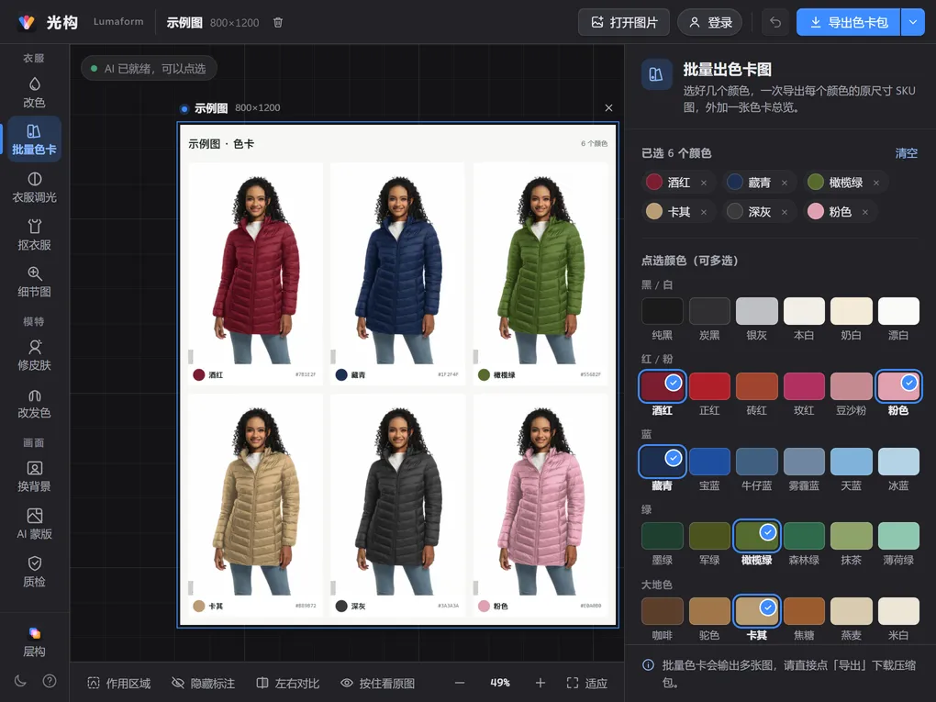Choose the 天蓝 color swatch
Image resolution: width=936 pixels, height=702 pixels.
(x=851, y=462)
